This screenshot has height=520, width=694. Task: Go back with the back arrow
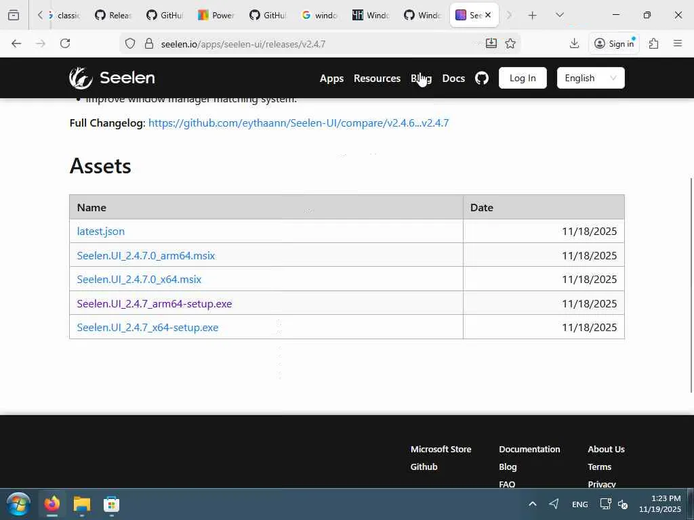16,43
